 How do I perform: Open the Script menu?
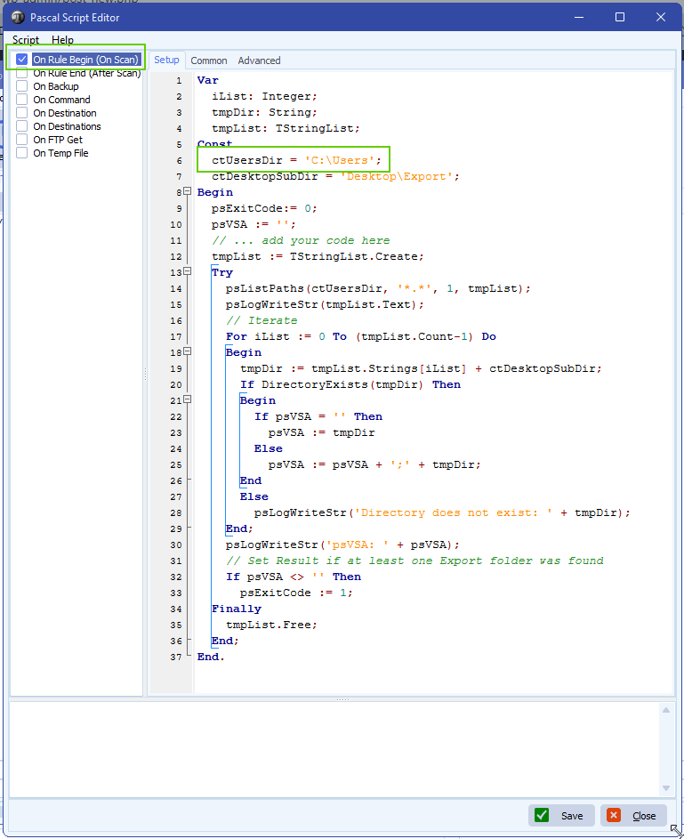(x=26, y=40)
